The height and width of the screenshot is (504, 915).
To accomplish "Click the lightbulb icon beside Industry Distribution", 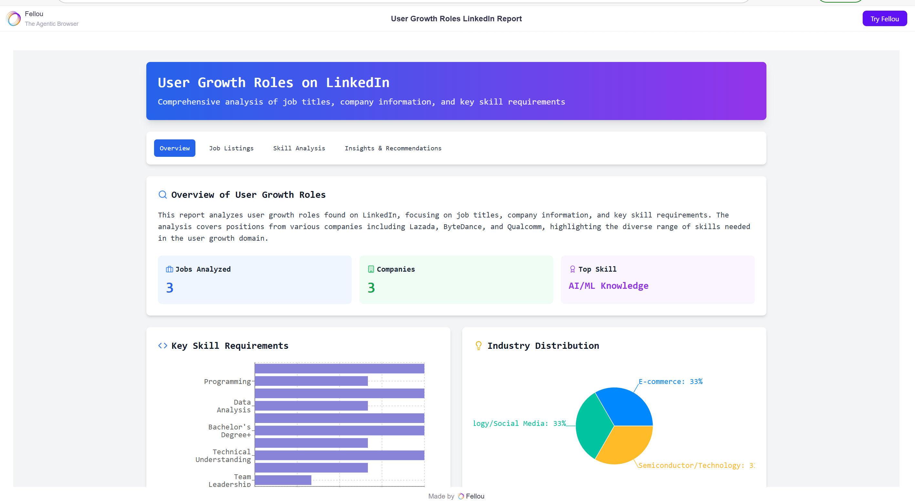I will click(478, 346).
